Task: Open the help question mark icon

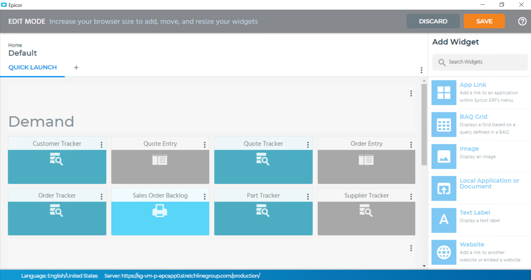Action: [x=522, y=21]
